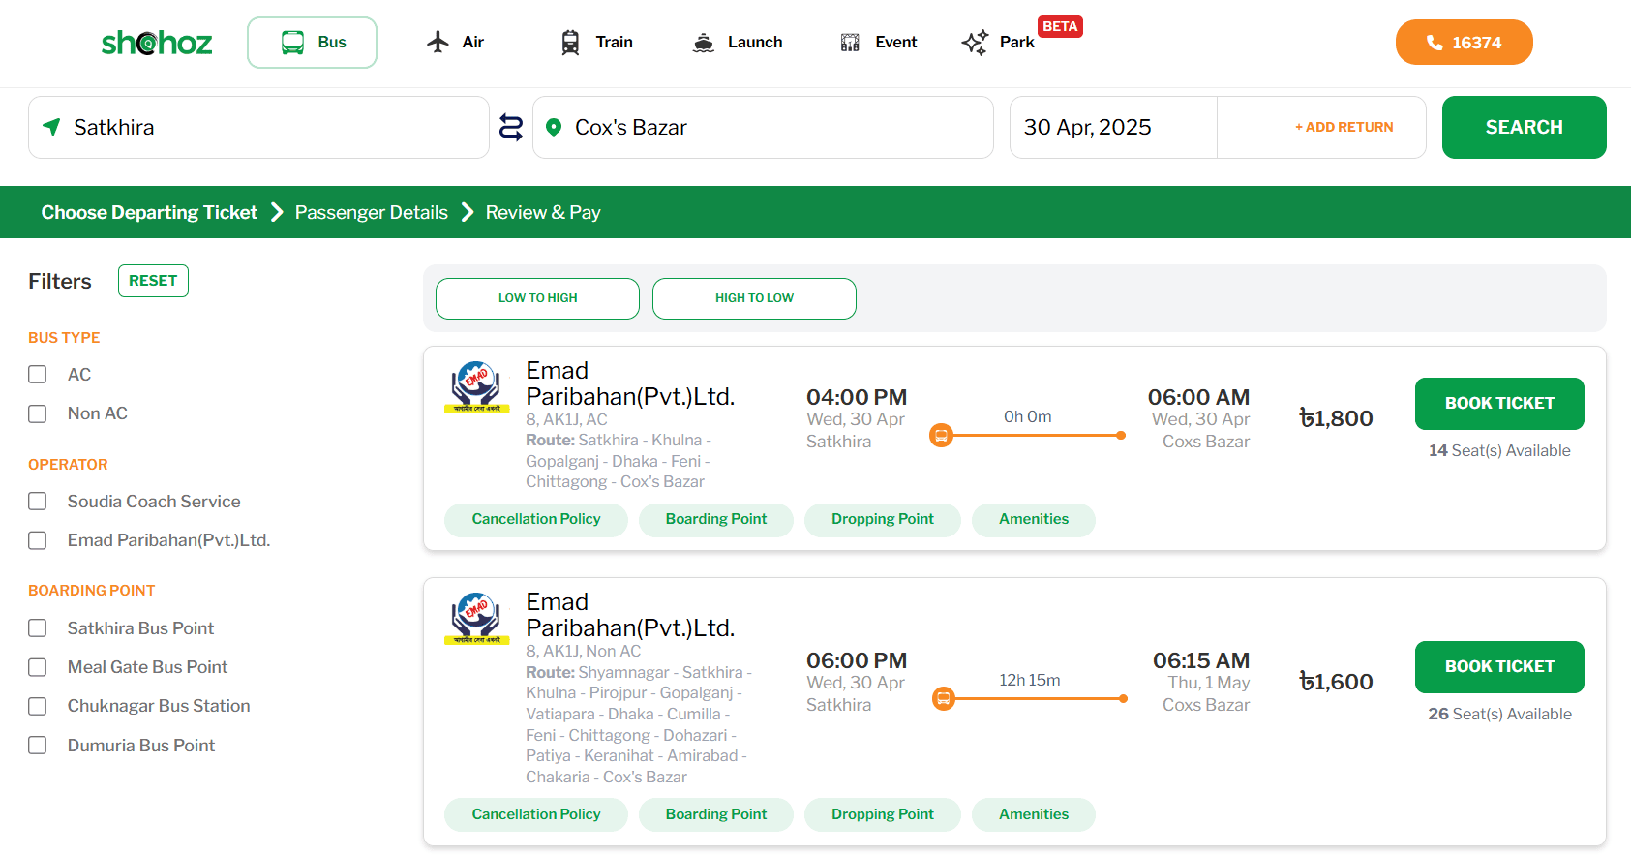Click Emad logo on 04:00 PM listing
Viewport: 1631px width, 856px height.
coord(476,387)
